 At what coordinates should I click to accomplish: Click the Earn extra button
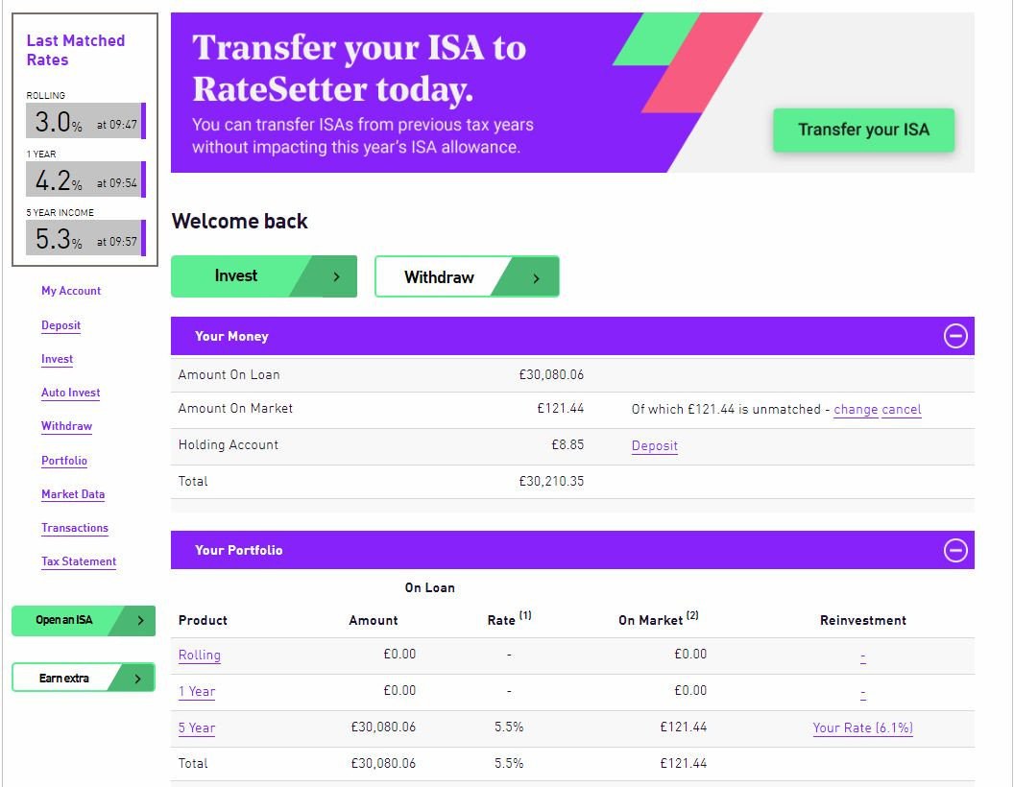tap(84, 679)
